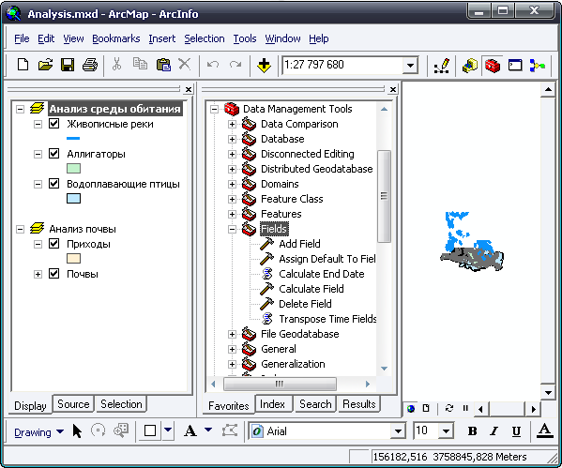Viewport: 562px width, 468px height.
Task: Uncheck the Приходы layer
Action: [x=53, y=244]
